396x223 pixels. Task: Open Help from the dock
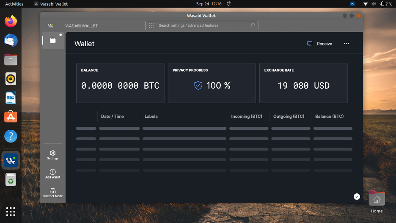tap(11, 136)
